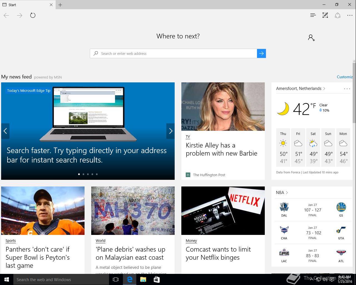Open the Windows Start button
This screenshot has width=356, height=285.
tap(7, 279)
